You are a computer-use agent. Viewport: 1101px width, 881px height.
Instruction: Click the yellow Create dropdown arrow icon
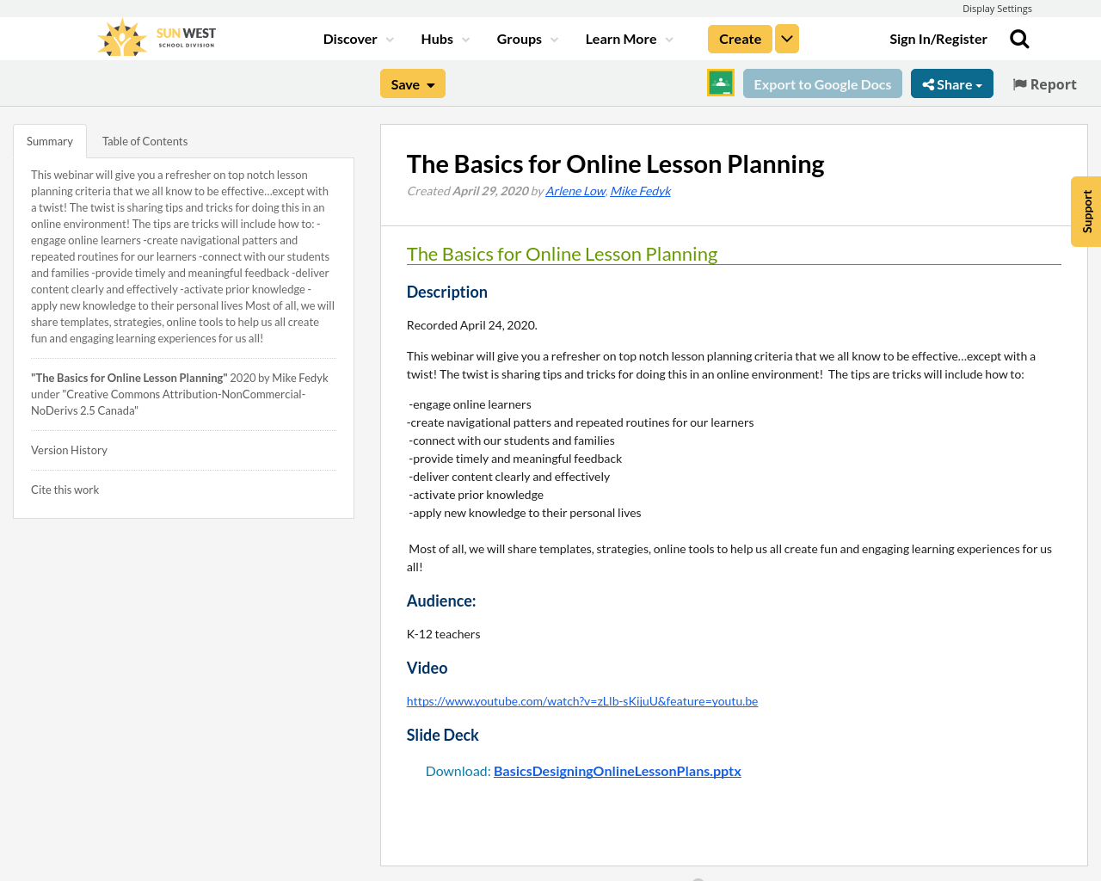pyautogui.click(x=786, y=38)
